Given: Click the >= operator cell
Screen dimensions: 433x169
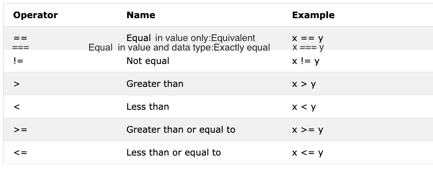Looking at the screenshot, I should [x=20, y=130].
